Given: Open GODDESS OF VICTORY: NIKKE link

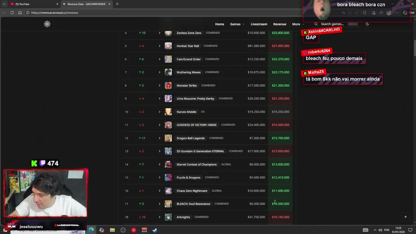Looking at the screenshot, I should pos(197,125).
